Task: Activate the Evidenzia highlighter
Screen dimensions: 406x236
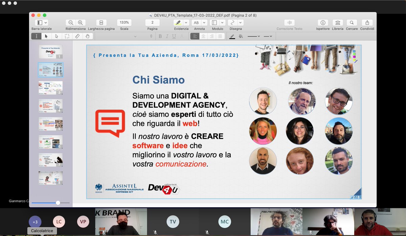Action: (x=178, y=23)
